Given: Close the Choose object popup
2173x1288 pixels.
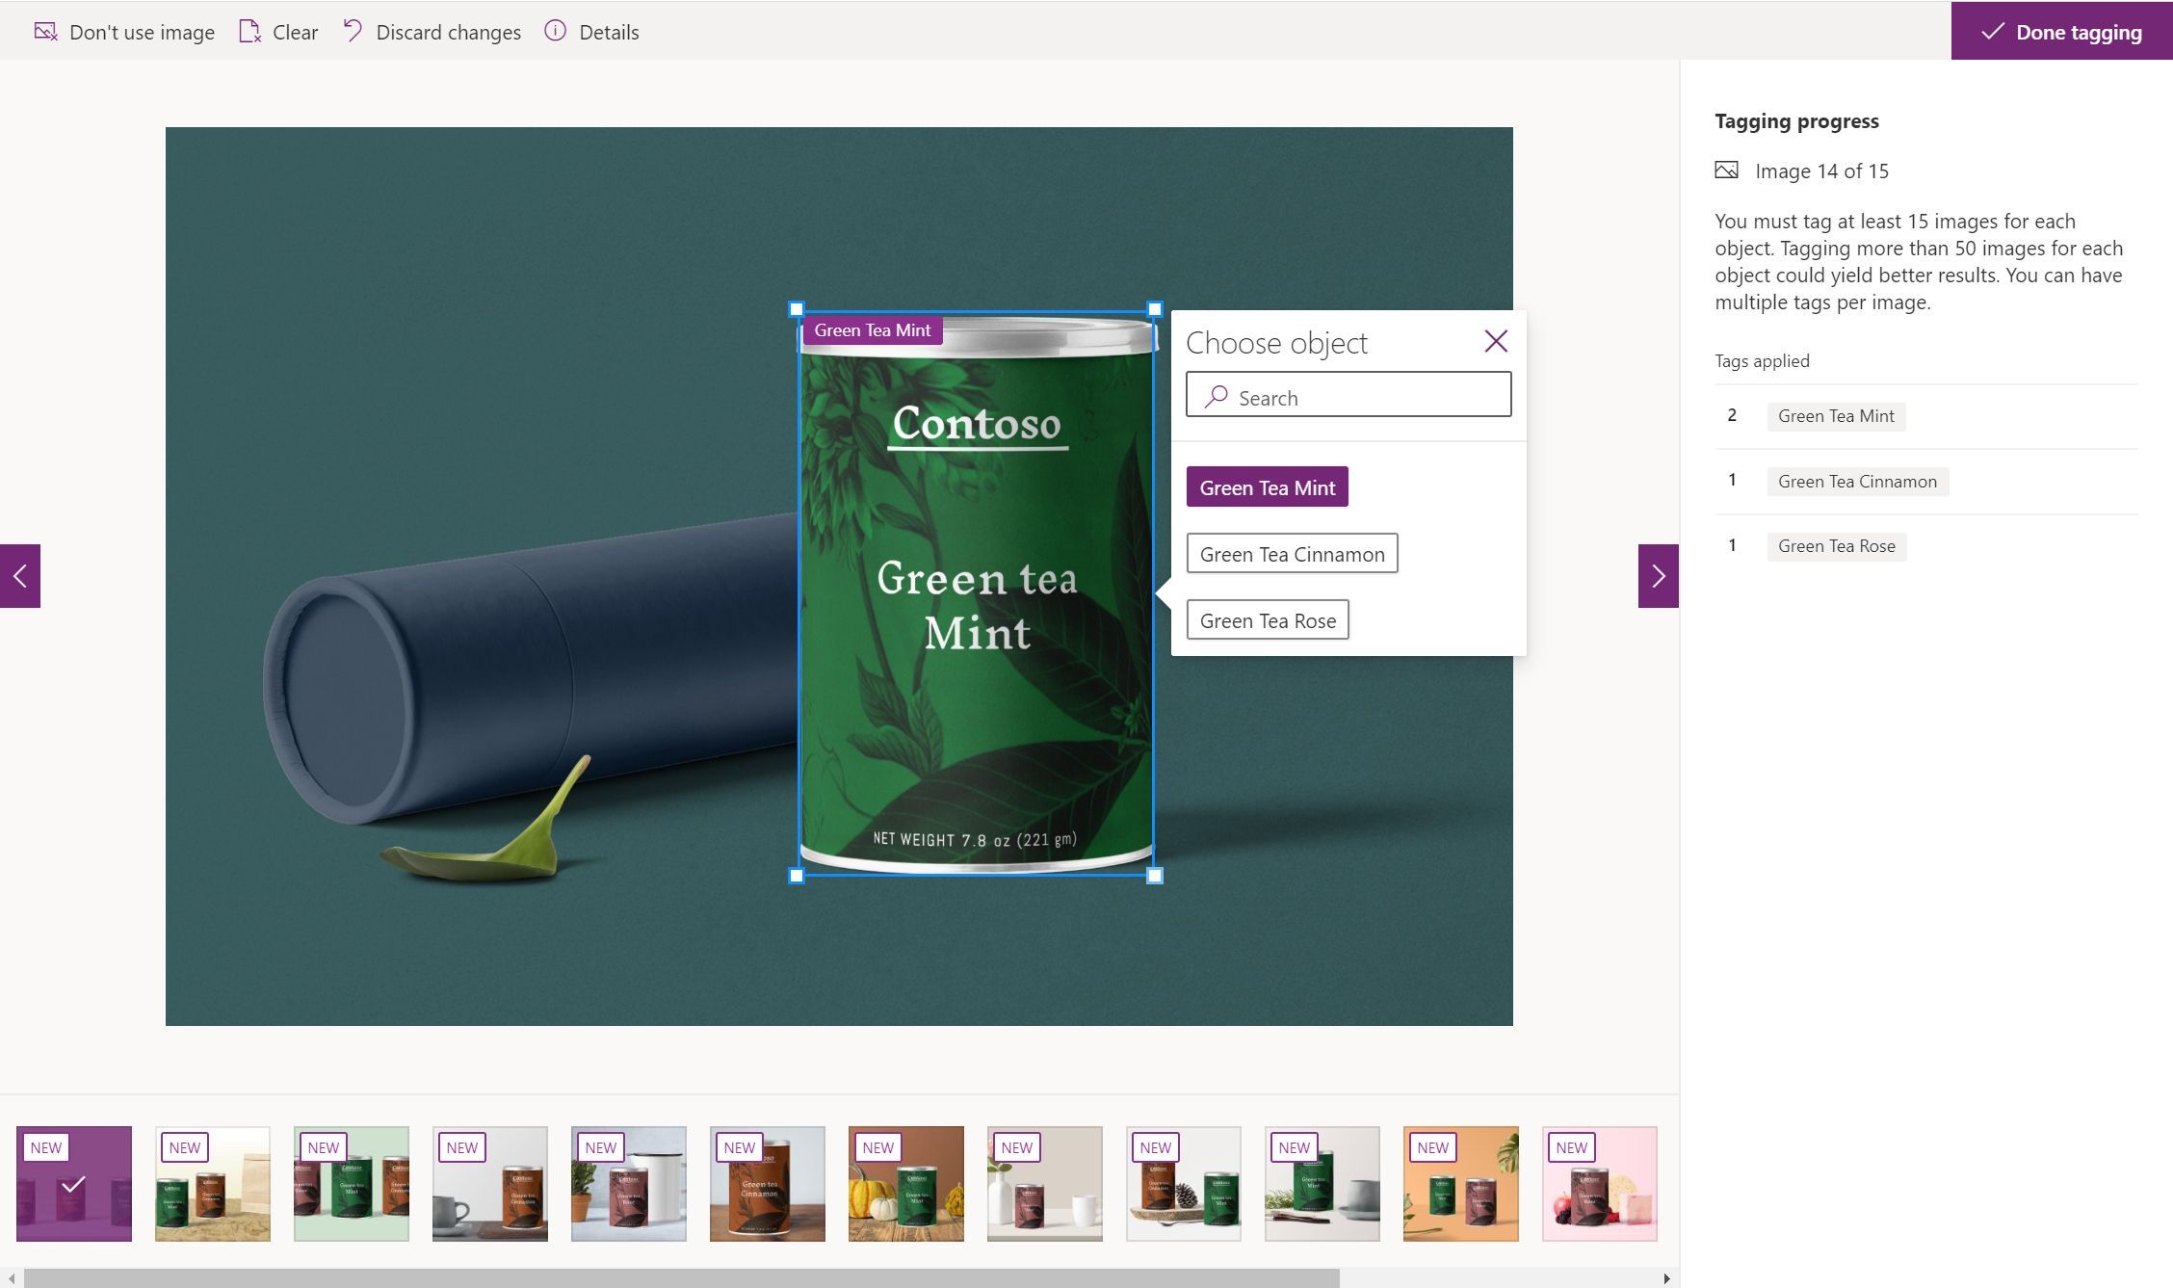Looking at the screenshot, I should (x=1495, y=341).
